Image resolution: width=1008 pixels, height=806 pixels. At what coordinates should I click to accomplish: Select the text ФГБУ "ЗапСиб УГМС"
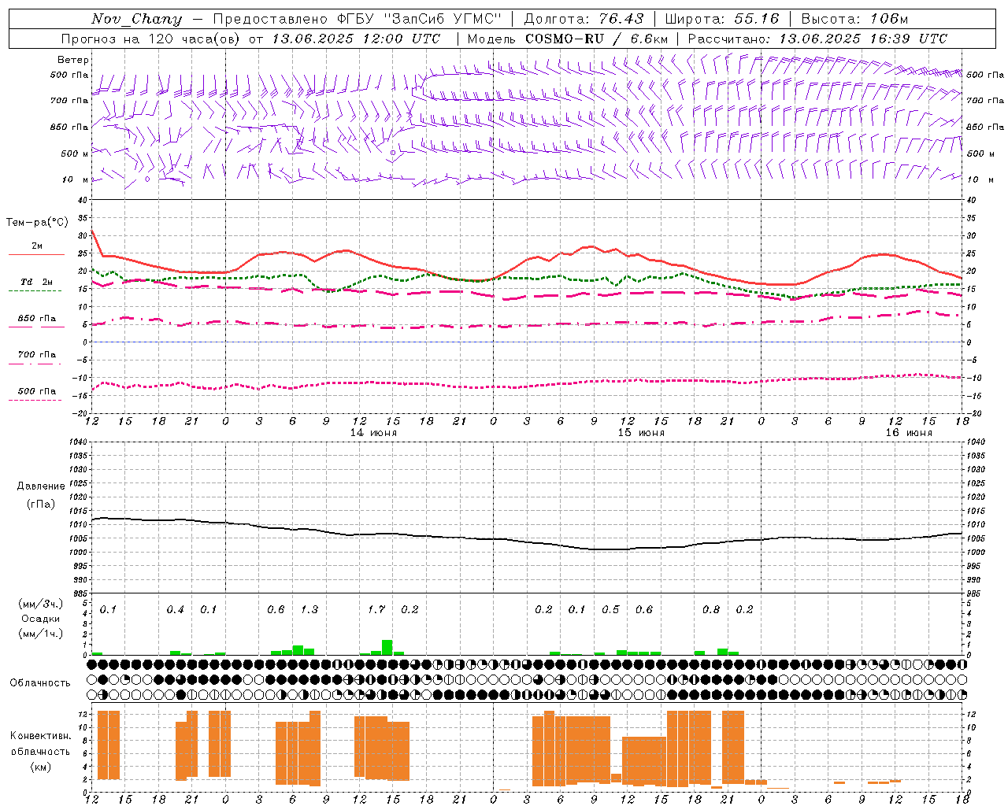pyautogui.click(x=419, y=19)
